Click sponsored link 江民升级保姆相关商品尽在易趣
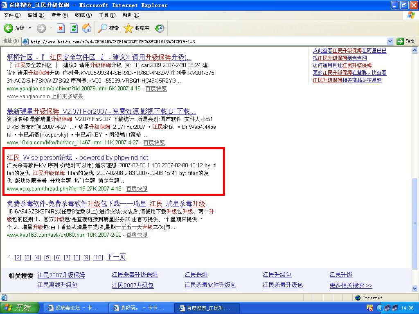Image resolution: width=419 pixels, height=314 pixels. 347,80
